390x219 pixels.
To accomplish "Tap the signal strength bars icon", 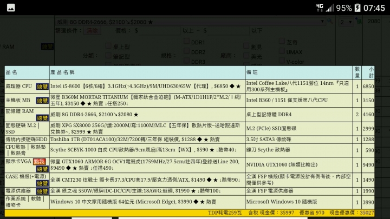I will click(x=329, y=8).
